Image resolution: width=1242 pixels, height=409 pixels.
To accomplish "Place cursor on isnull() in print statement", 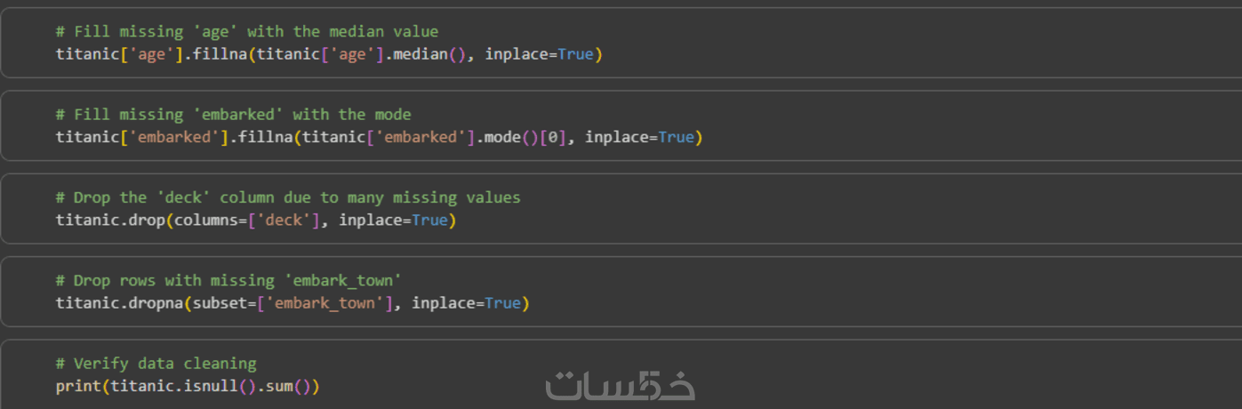I will click(x=224, y=386).
